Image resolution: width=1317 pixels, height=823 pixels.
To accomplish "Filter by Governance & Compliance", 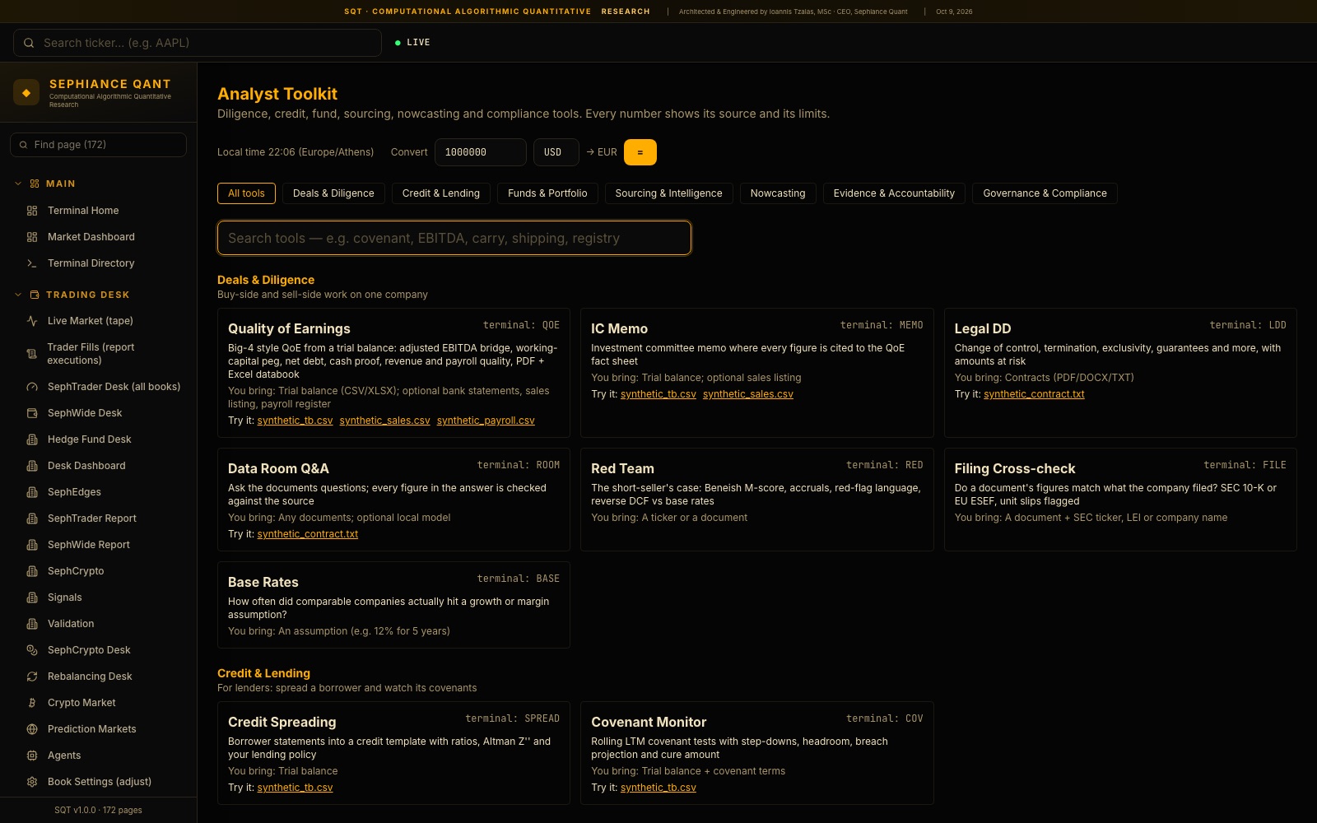I will coord(1045,193).
